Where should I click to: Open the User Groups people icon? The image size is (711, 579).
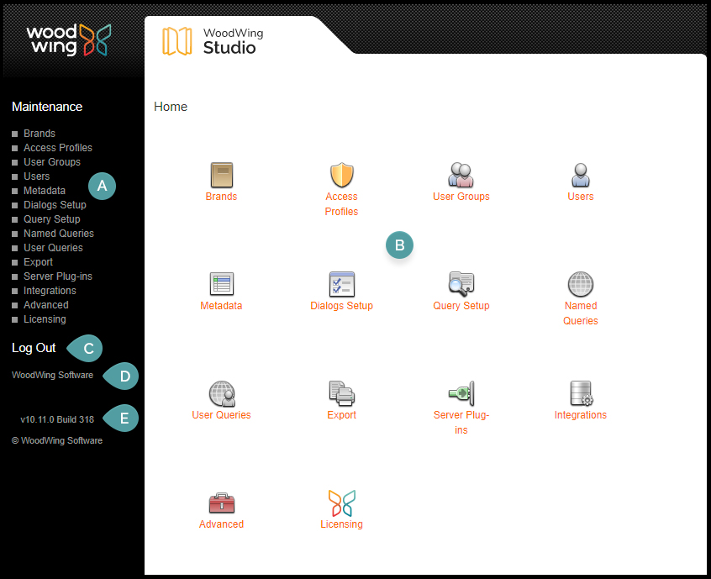coord(461,175)
